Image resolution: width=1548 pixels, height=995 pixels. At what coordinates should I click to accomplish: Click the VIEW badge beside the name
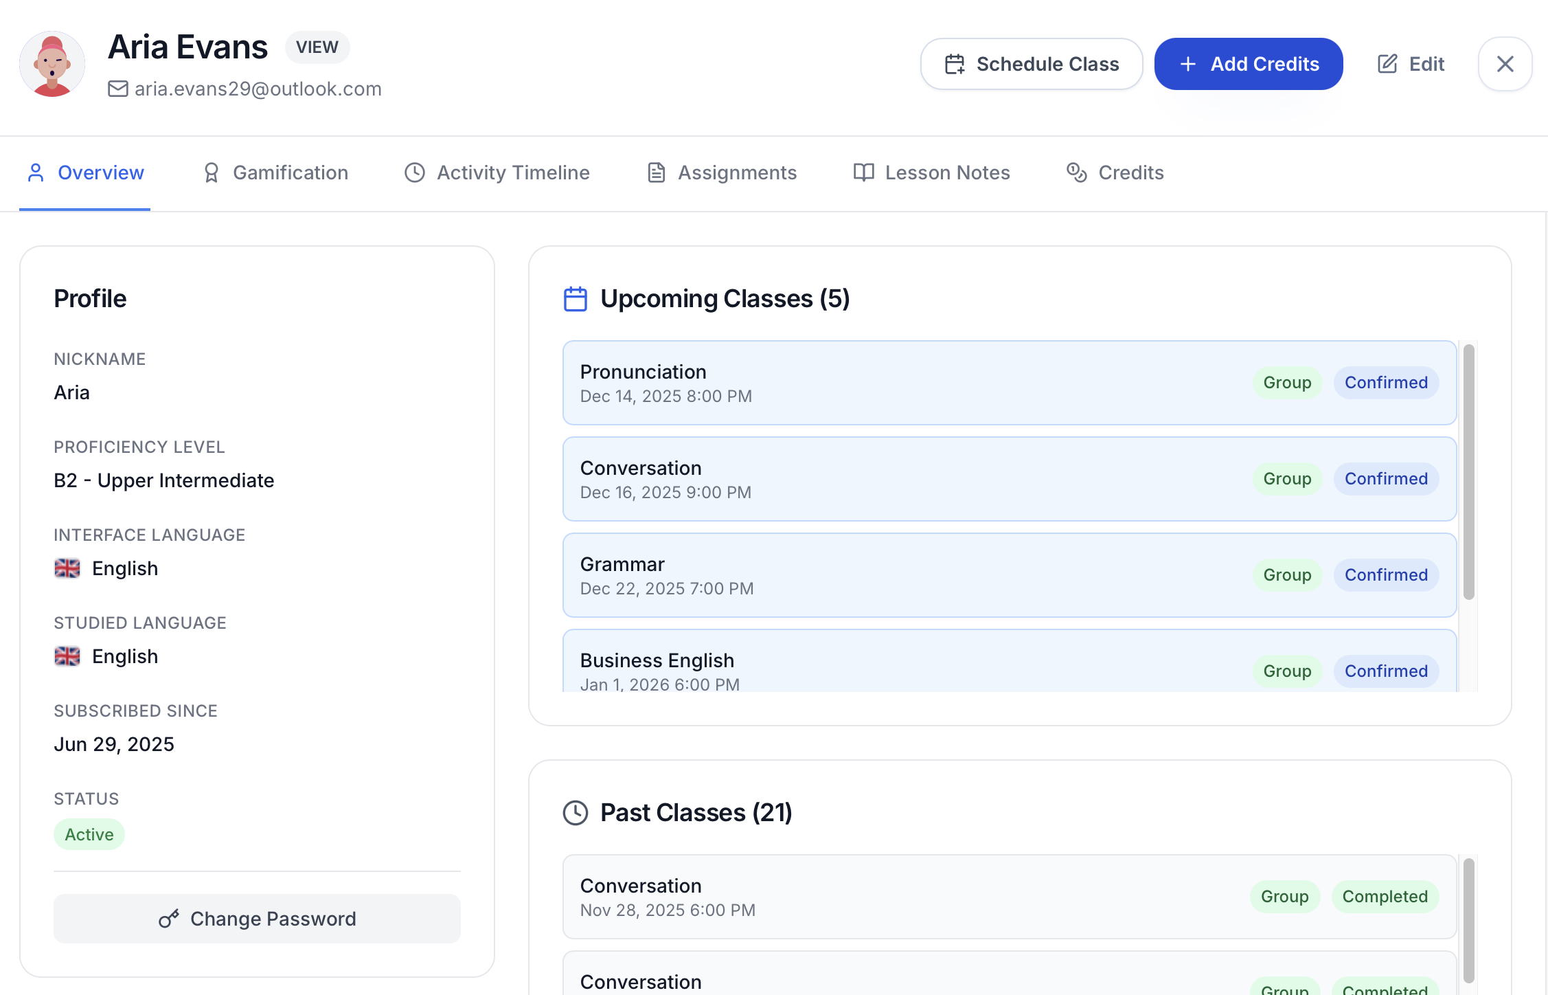tap(317, 47)
